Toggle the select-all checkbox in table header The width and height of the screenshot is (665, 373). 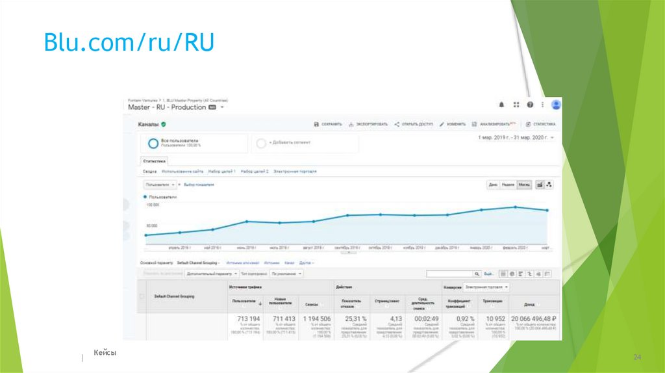(x=142, y=296)
